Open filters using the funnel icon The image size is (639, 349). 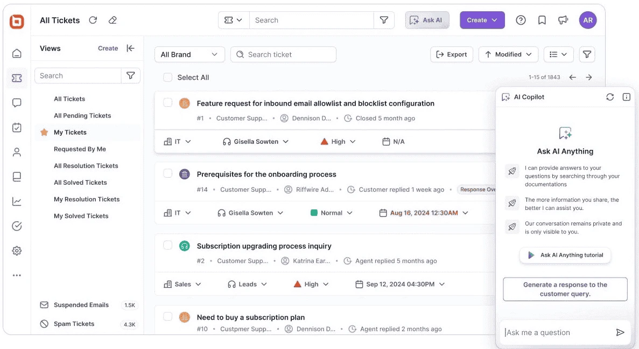(x=587, y=54)
